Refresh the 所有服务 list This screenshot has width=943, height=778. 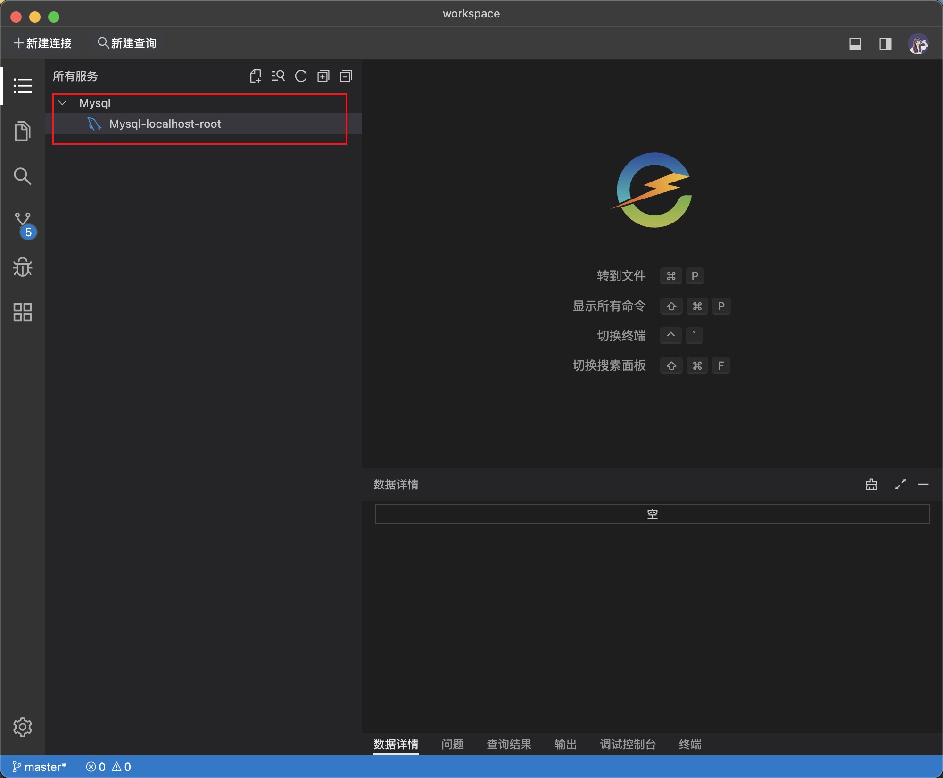click(301, 76)
